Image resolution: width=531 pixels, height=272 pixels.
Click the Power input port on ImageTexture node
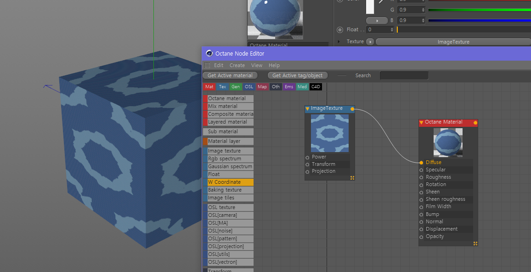click(x=307, y=157)
